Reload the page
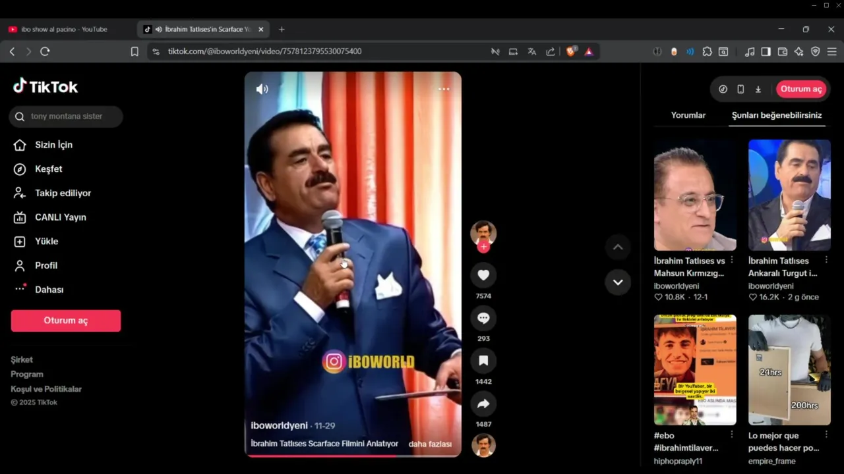 [45, 51]
